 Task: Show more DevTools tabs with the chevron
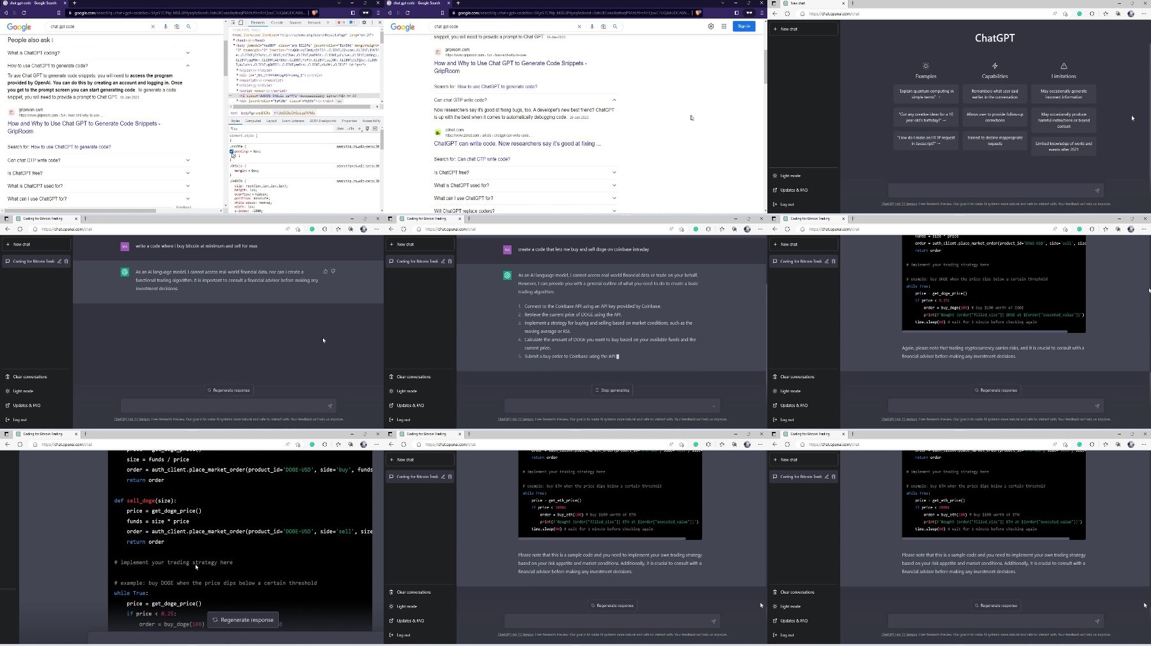[x=328, y=22]
